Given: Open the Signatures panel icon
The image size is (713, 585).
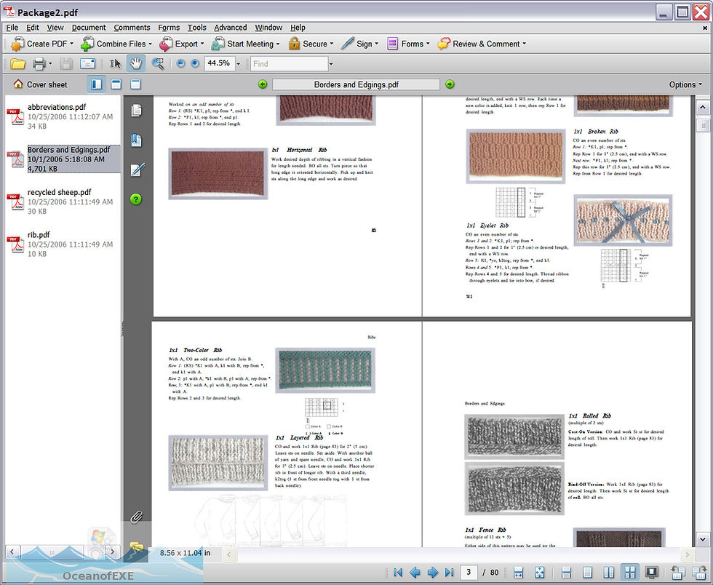Looking at the screenshot, I should click(x=137, y=170).
